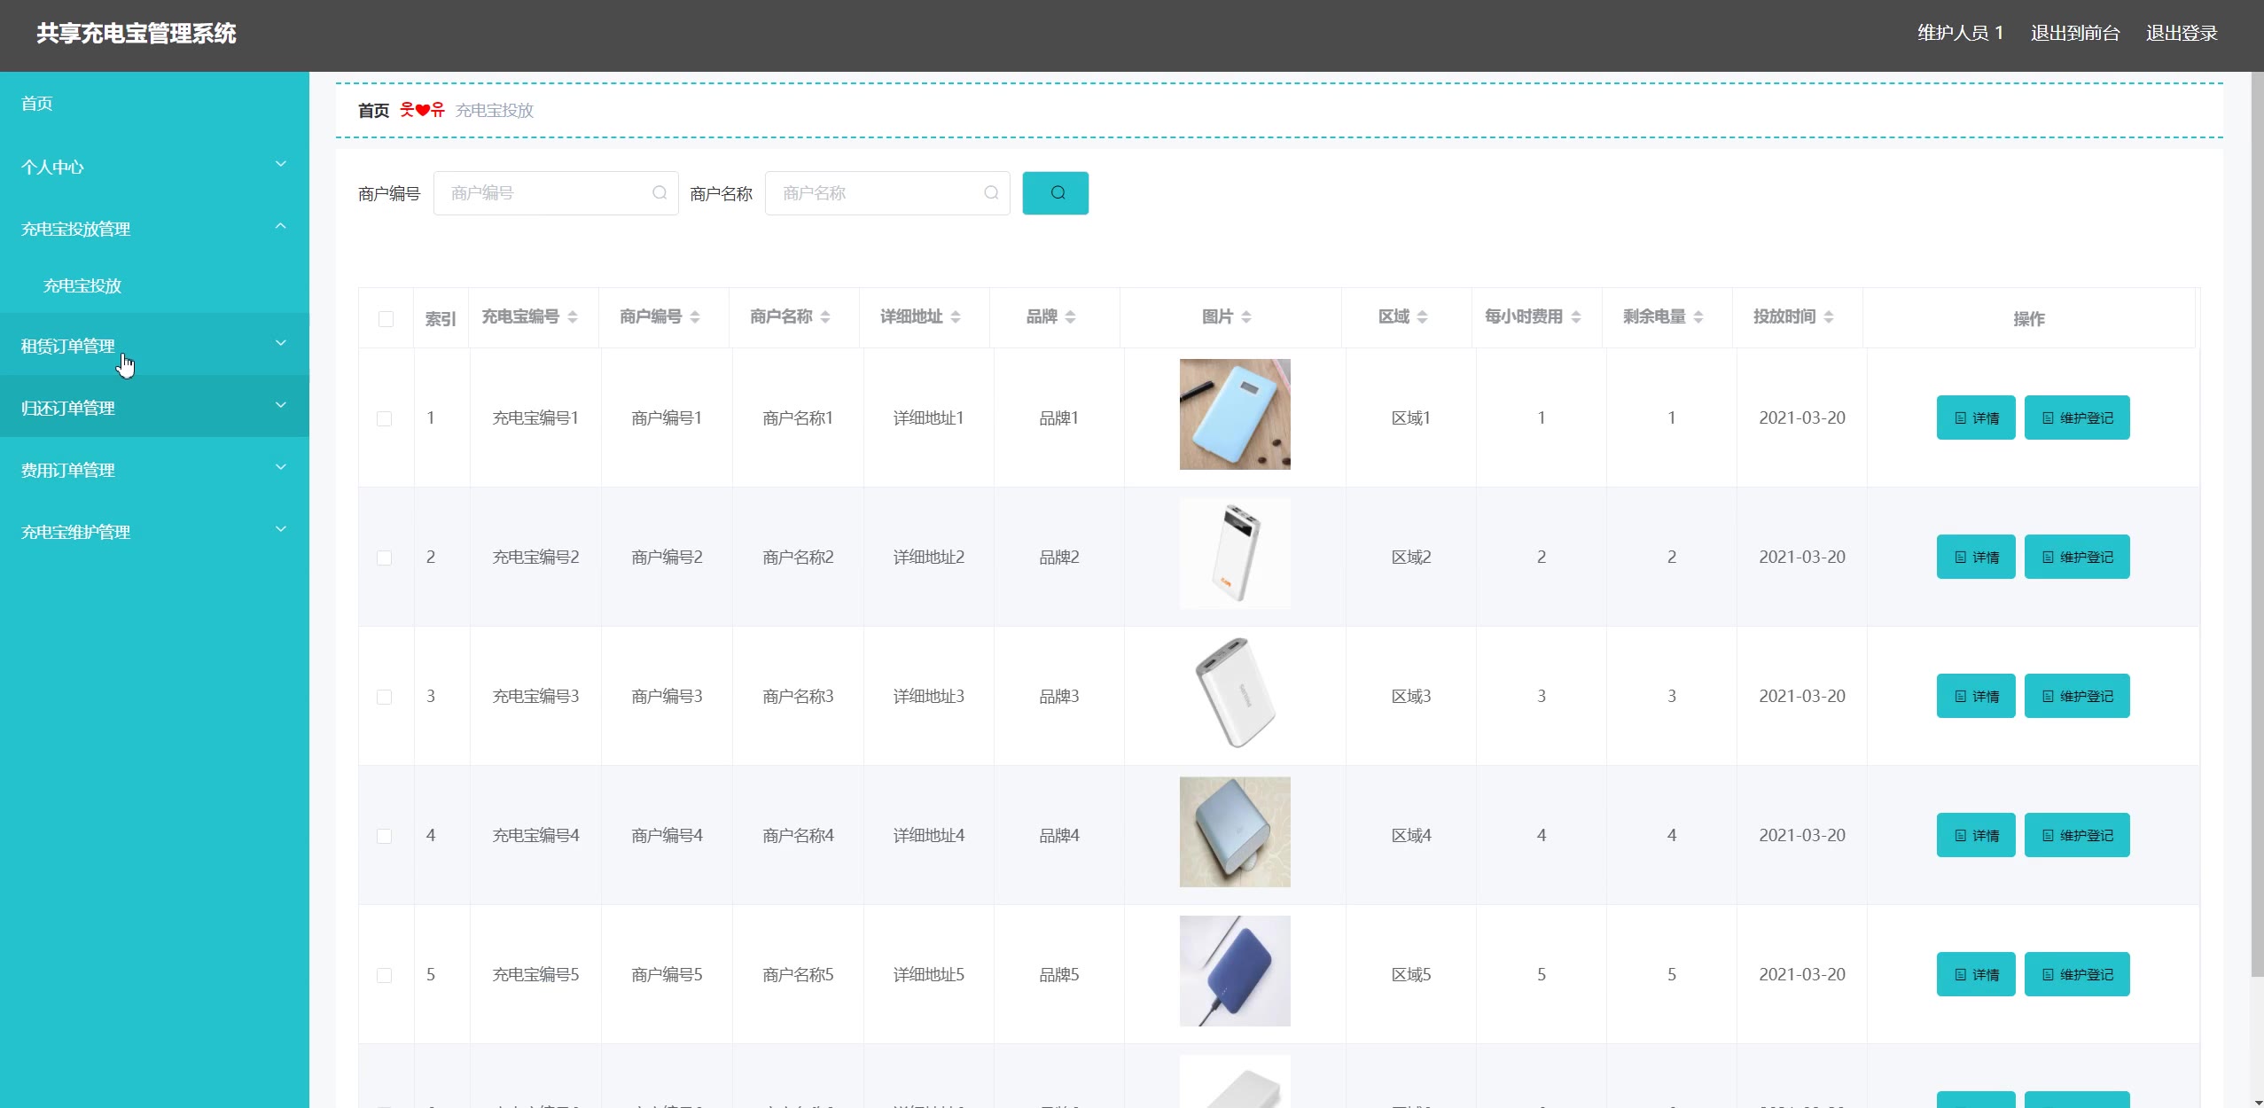Sort by 每小时费用 column arrows
Viewport: 2264px width, 1108px height.
(1576, 316)
